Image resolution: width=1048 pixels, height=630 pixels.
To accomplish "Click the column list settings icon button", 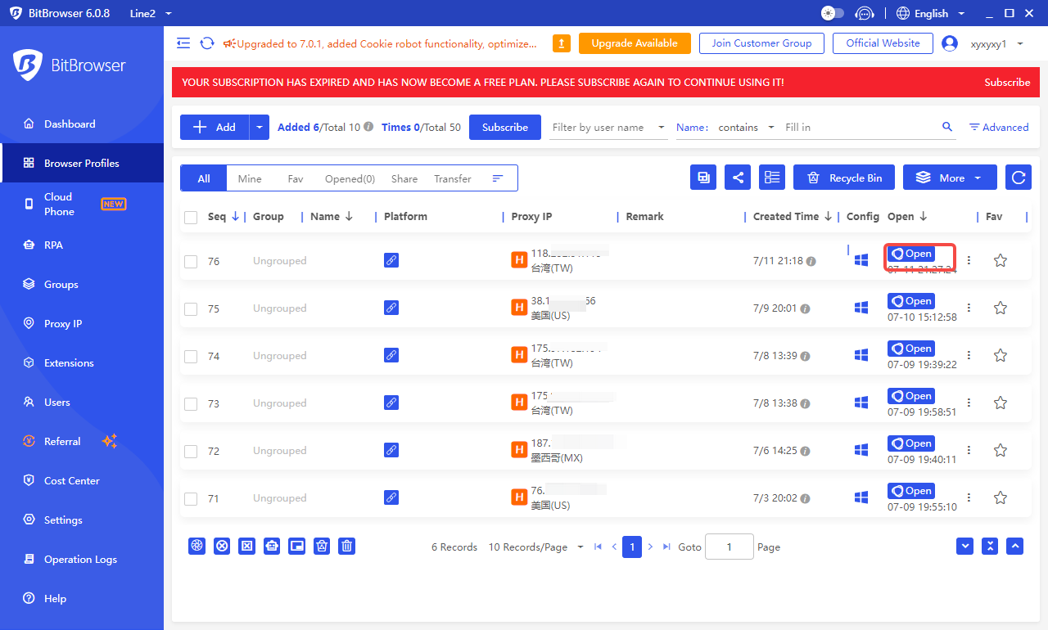I will coord(772,178).
